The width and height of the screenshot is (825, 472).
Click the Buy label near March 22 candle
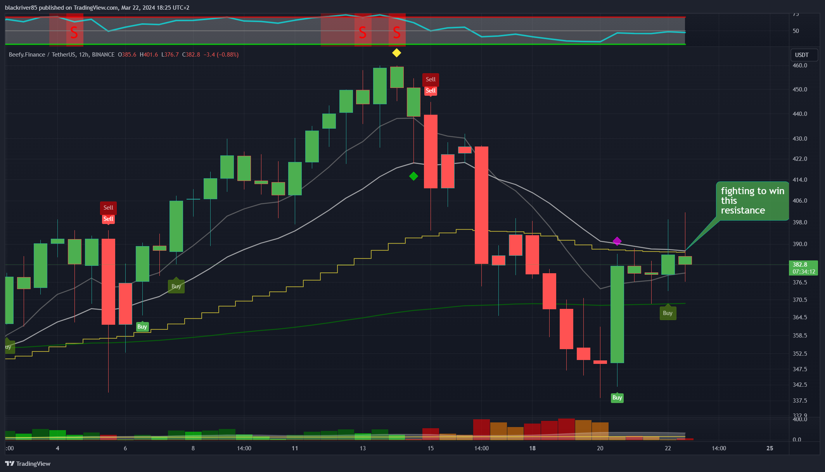coord(668,313)
